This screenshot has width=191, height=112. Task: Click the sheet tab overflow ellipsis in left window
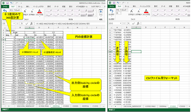click(104, 106)
